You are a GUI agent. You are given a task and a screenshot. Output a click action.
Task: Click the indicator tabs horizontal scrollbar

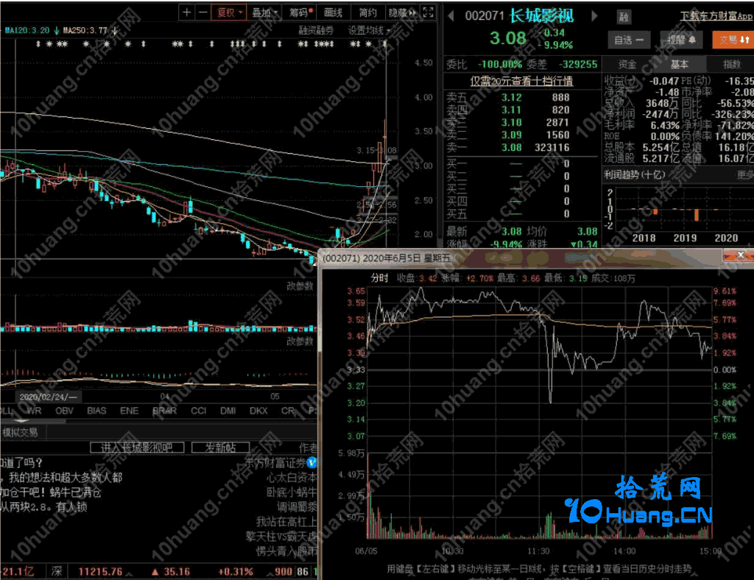(34, 422)
